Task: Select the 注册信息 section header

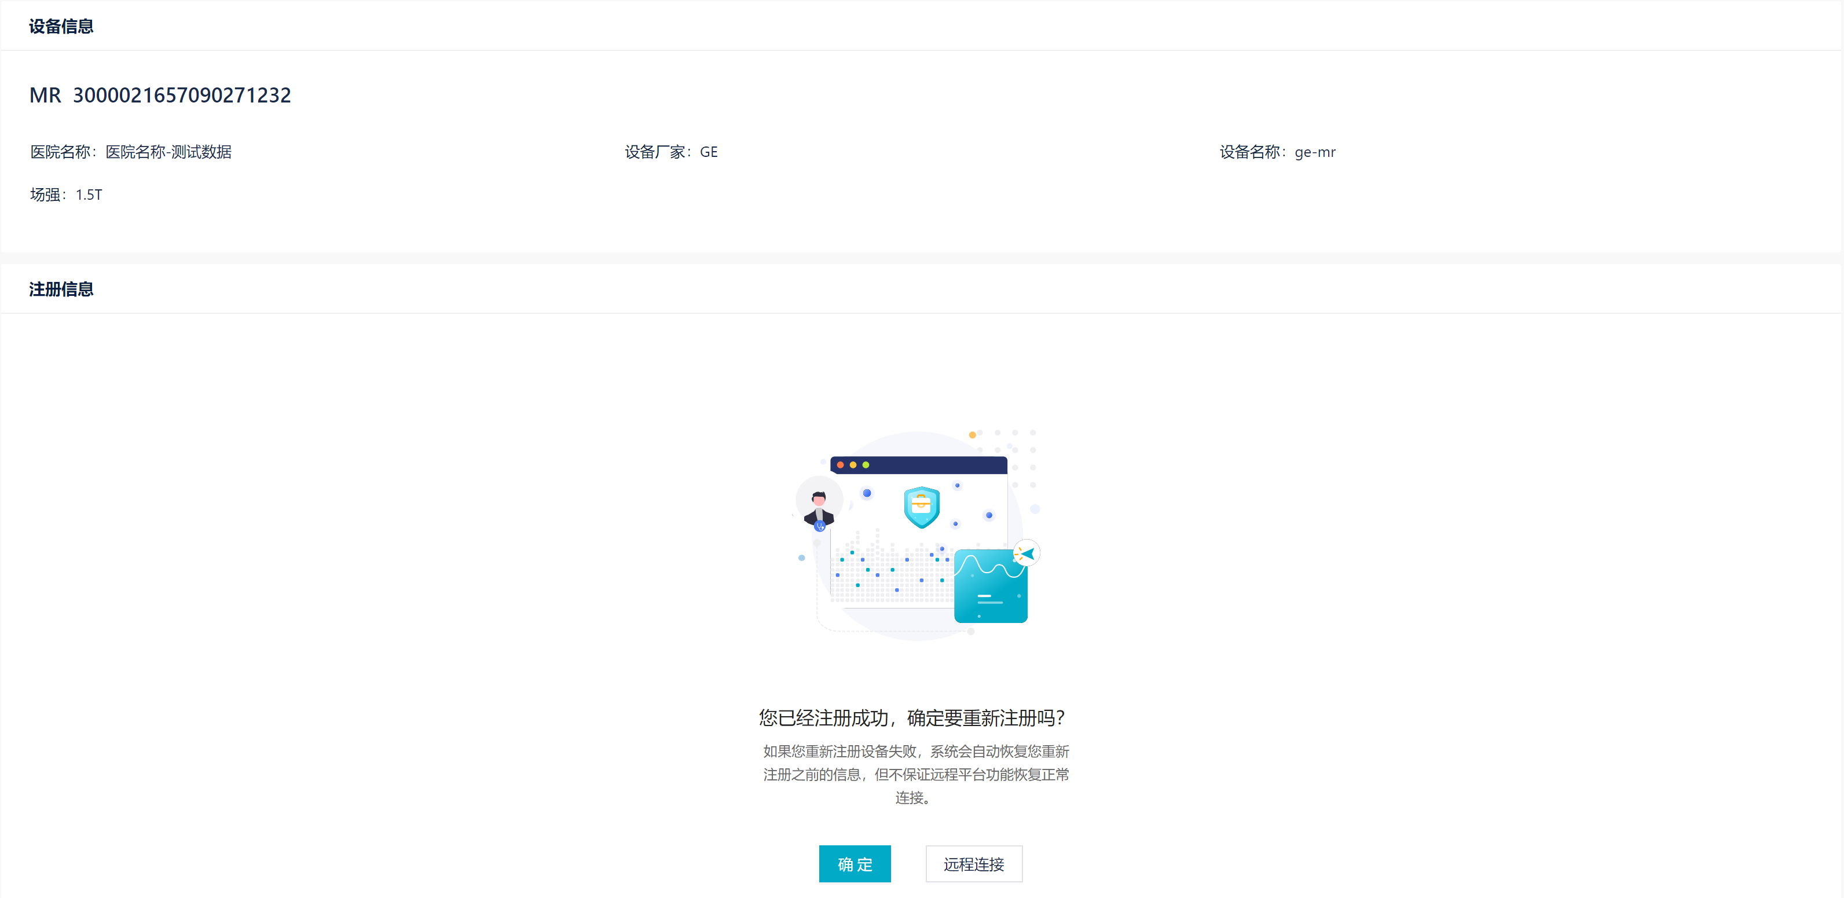Action: click(x=60, y=288)
